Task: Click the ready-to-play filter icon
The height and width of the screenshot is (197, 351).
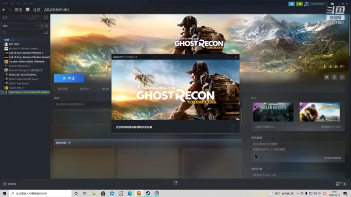Action: (x=47, y=26)
